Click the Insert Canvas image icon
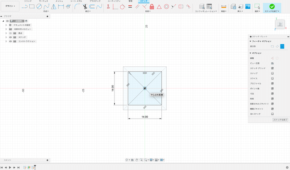Image resolution: width=290 pixels, height=170 pixels. coord(248,7)
